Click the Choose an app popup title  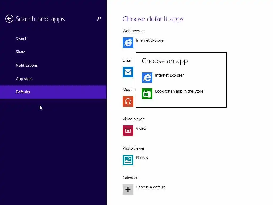point(165,61)
